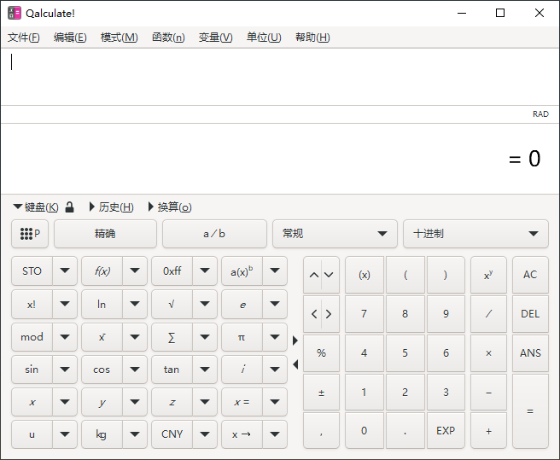Open the 文件(F) menu
560x460 pixels.
click(24, 38)
